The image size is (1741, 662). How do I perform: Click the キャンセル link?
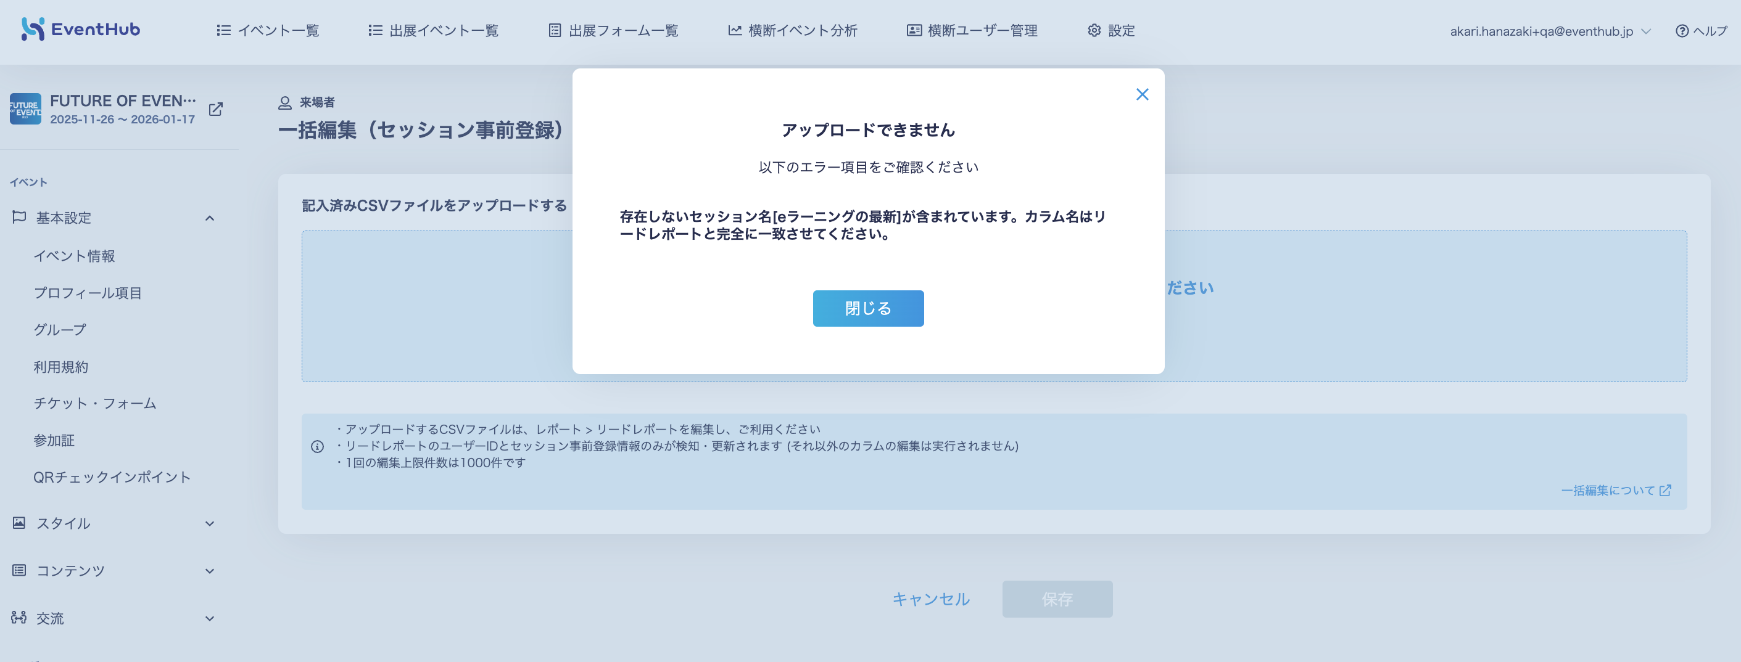click(x=930, y=599)
